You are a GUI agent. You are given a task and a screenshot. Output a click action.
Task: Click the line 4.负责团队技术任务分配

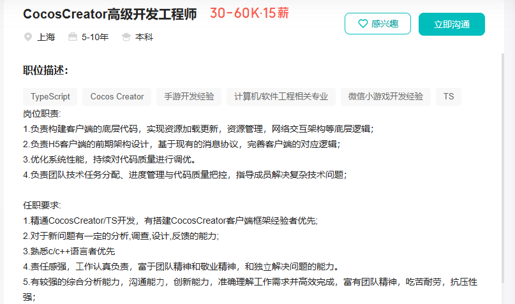pyautogui.click(x=185, y=175)
